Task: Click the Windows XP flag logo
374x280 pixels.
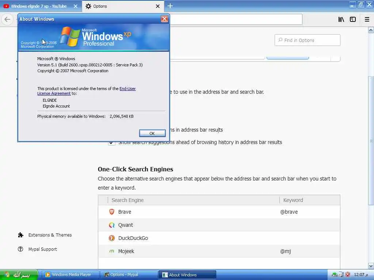Action: (x=70, y=36)
